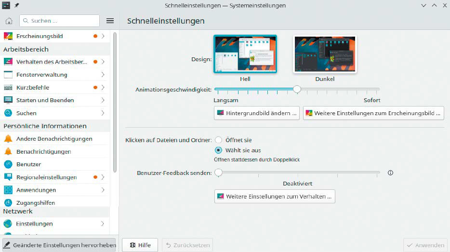The height and width of the screenshot is (252, 450).
Task: Expand Netzwerk Einstellungen chevron
Action: pyautogui.click(x=103, y=224)
